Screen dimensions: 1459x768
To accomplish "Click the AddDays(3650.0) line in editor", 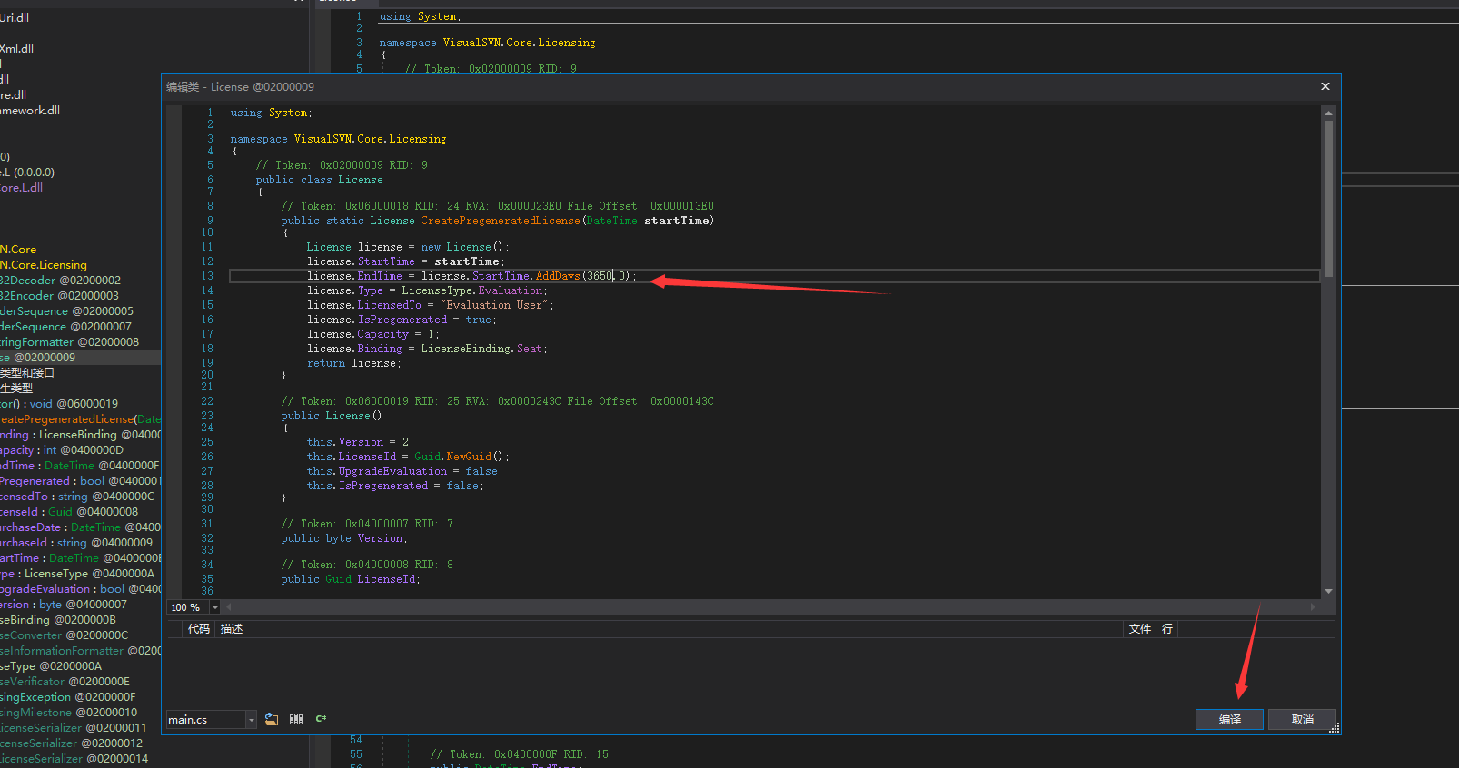I will coord(774,276).
